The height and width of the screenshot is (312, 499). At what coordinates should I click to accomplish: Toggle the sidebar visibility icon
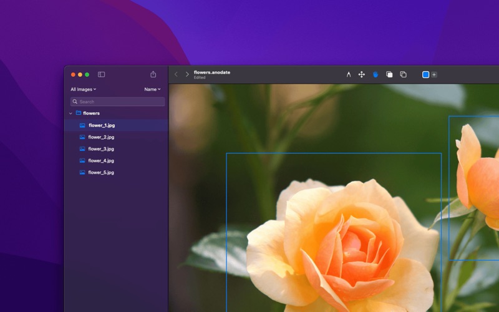[101, 74]
